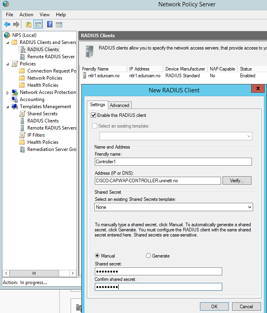Click the Remote RADIUS Server node icon

click(22, 57)
